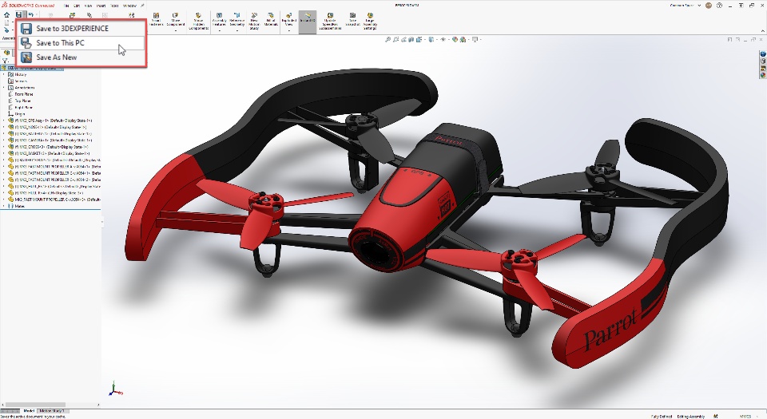This screenshot has width=767, height=419.
Task: Expand the Annotations tree item
Action: (4, 88)
